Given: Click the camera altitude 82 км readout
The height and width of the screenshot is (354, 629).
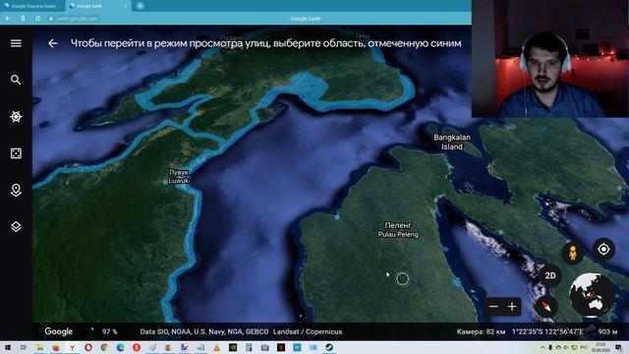Looking at the screenshot, I should (x=481, y=332).
